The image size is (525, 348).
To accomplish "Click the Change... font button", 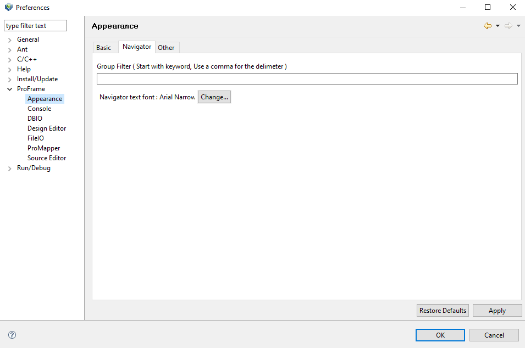I will 214,97.
